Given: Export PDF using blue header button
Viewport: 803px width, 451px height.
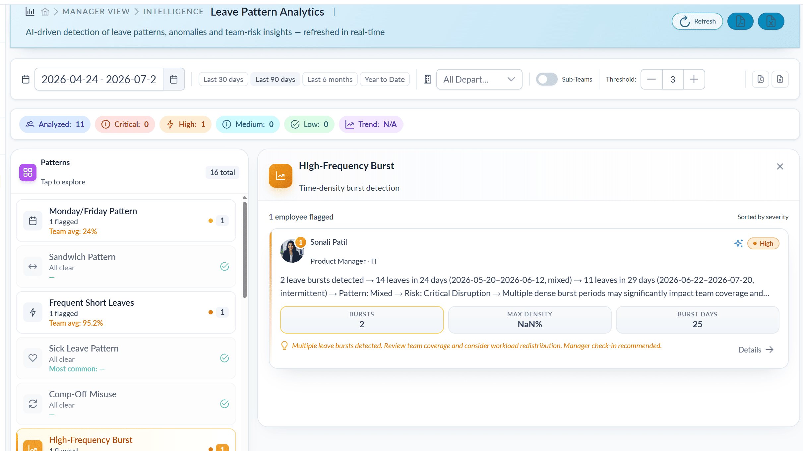Looking at the screenshot, I should [740, 21].
